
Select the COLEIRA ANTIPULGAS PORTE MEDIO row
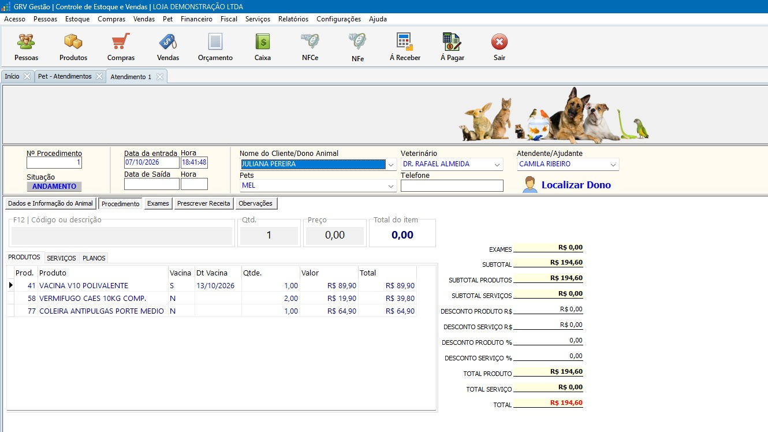click(x=212, y=311)
